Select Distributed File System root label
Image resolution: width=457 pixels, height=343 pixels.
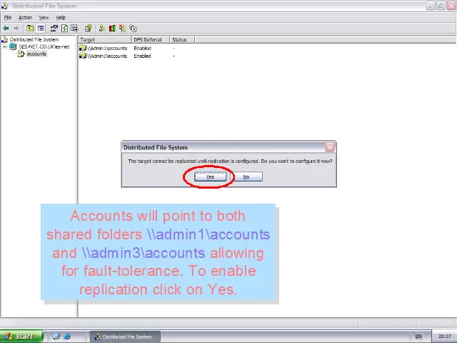click(x=34, y=39)
